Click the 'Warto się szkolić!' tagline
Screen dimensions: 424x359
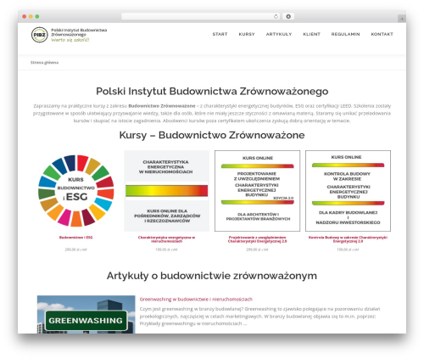coord(70,40)
